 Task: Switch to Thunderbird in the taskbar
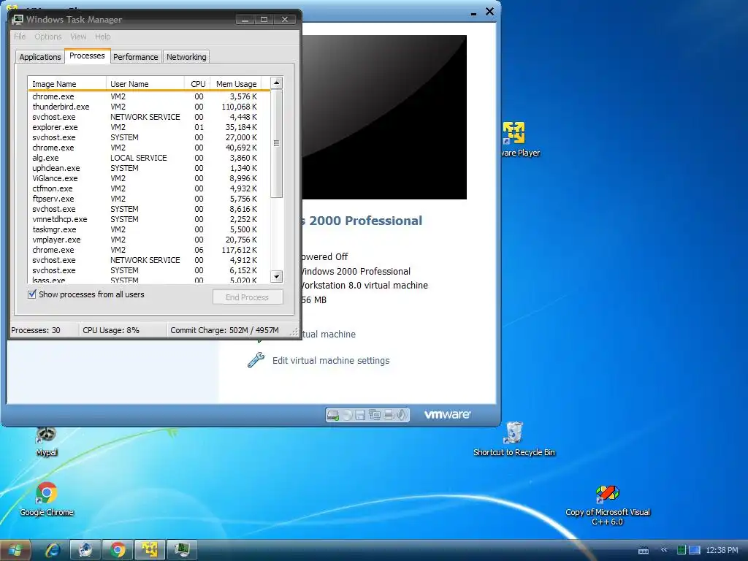(x=85, y=551)
